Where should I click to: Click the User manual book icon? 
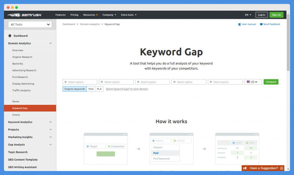tap(239, 24)
